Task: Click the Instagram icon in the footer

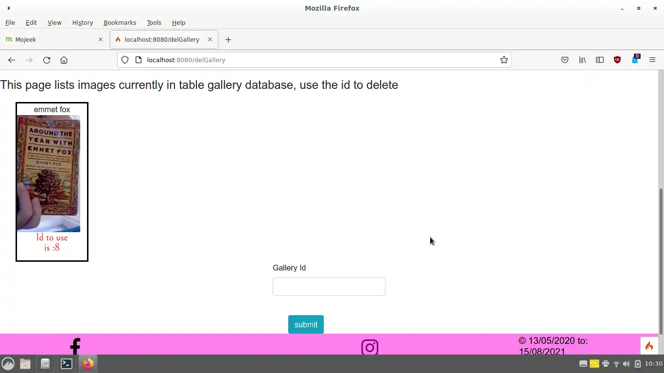Action: coord(370,347)
